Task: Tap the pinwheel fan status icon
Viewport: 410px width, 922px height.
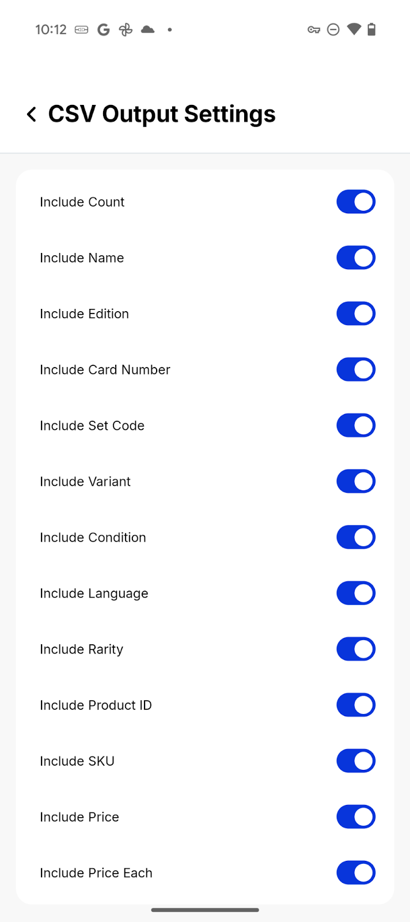Action: (x=126, y=29)
